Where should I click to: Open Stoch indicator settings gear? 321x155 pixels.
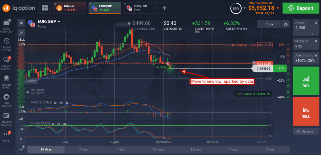point(53,124)
